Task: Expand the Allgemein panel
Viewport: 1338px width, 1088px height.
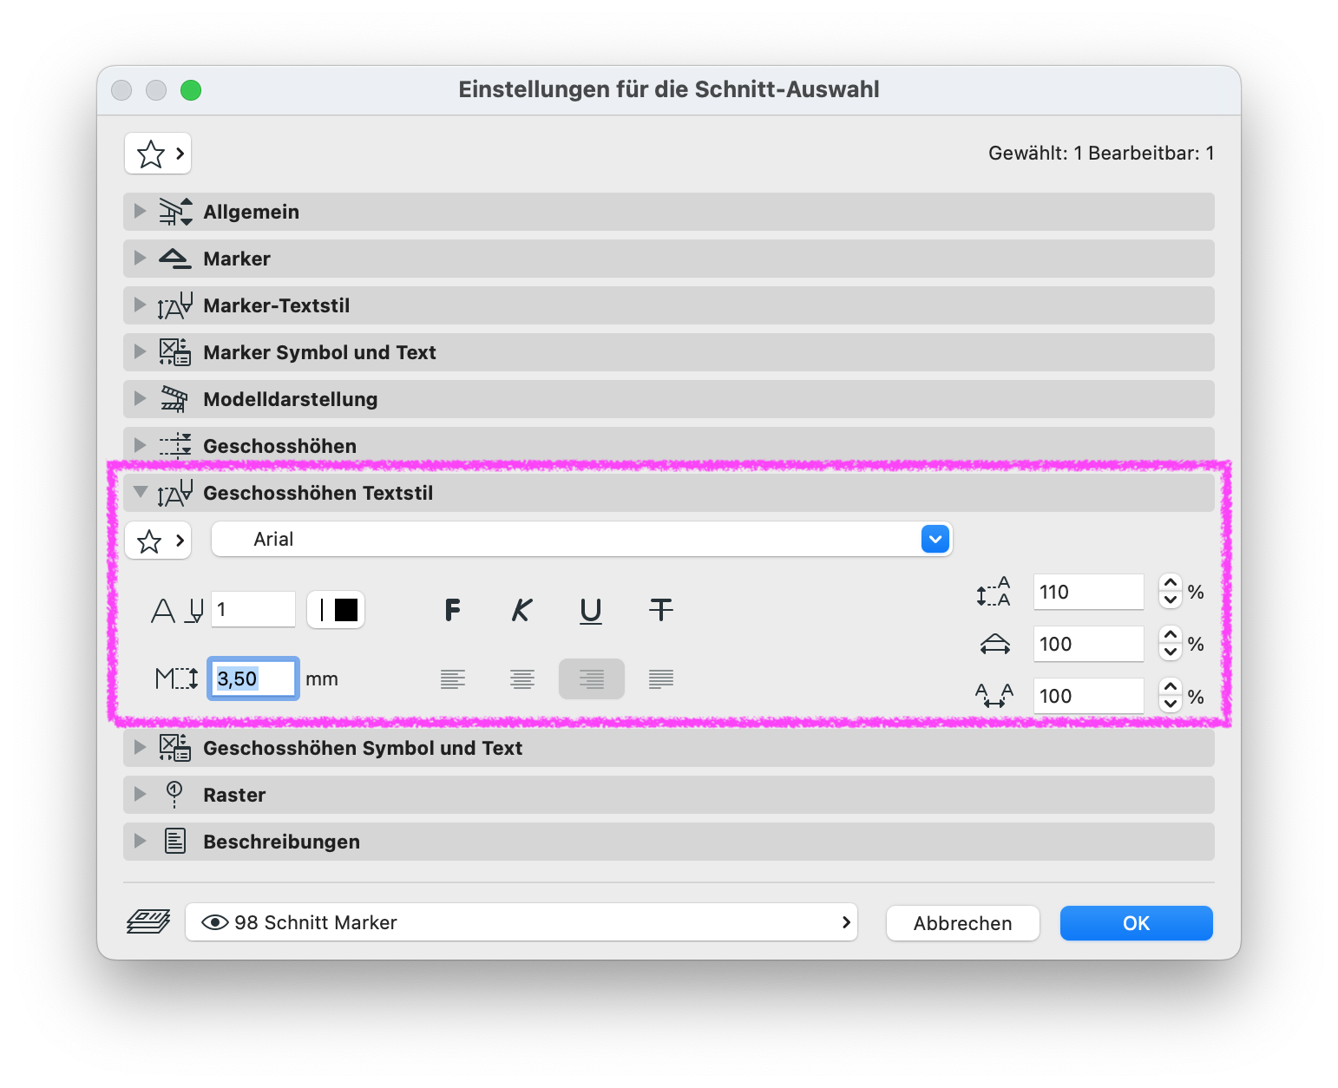Action: [140, 211]
